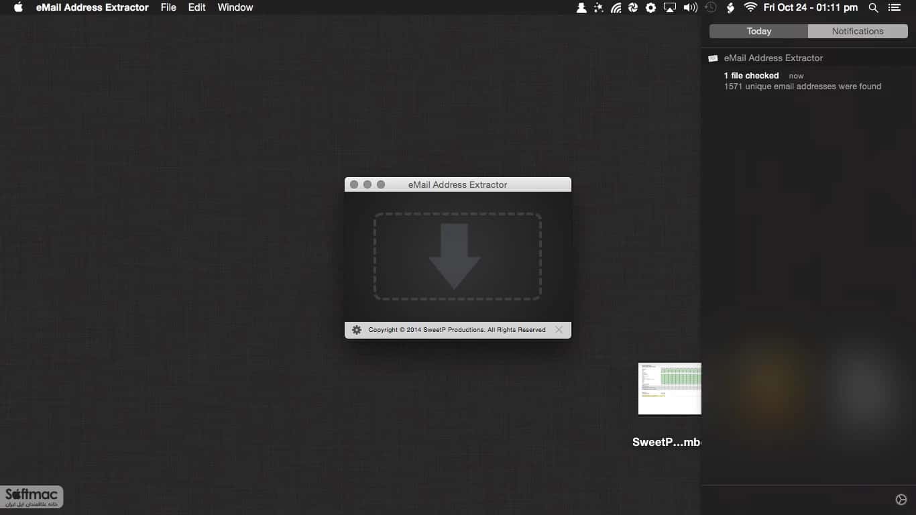
Task: Minimize the eMail Address Extractor window
Action: pyautogui.click(x=367, y=184)
